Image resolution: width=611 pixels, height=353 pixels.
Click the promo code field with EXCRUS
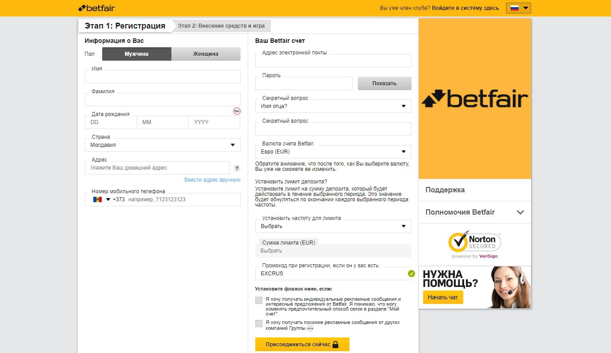pos(333,274)
